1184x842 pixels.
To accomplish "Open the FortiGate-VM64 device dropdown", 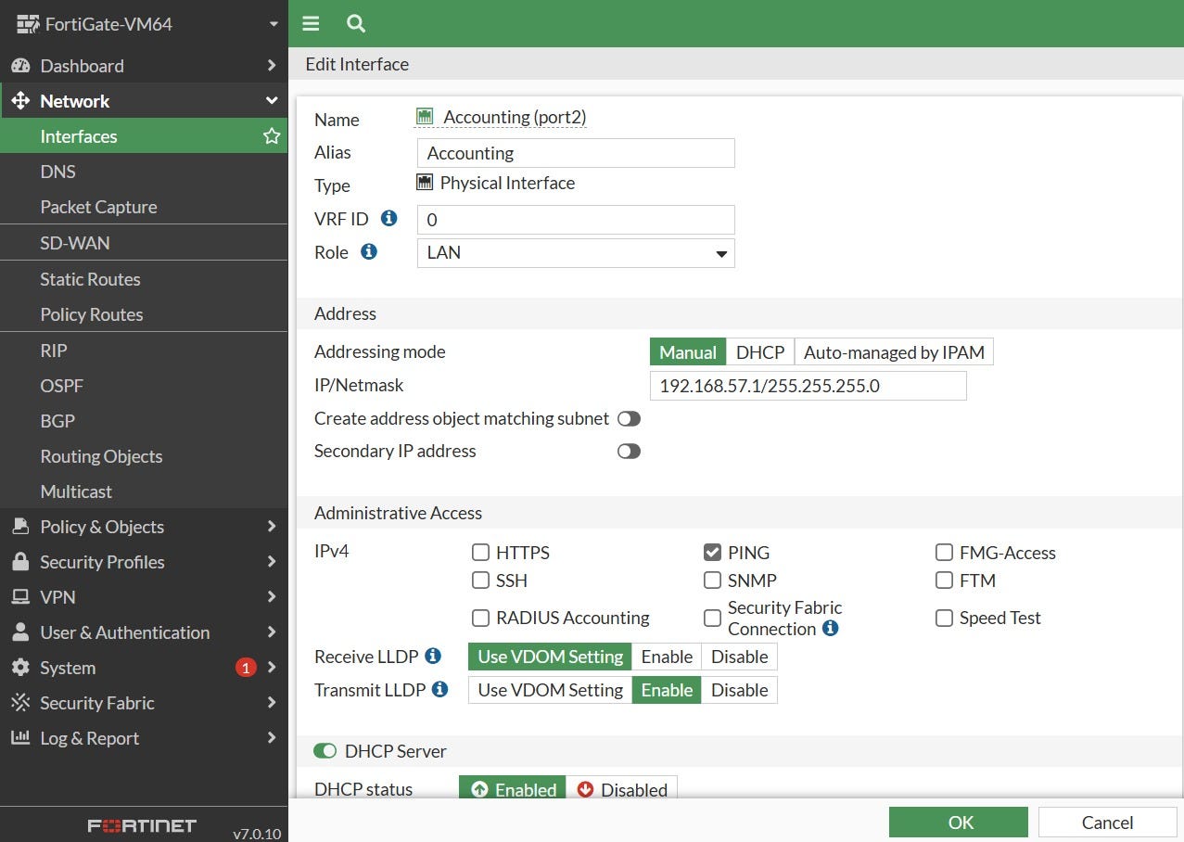I will [273, 23].
